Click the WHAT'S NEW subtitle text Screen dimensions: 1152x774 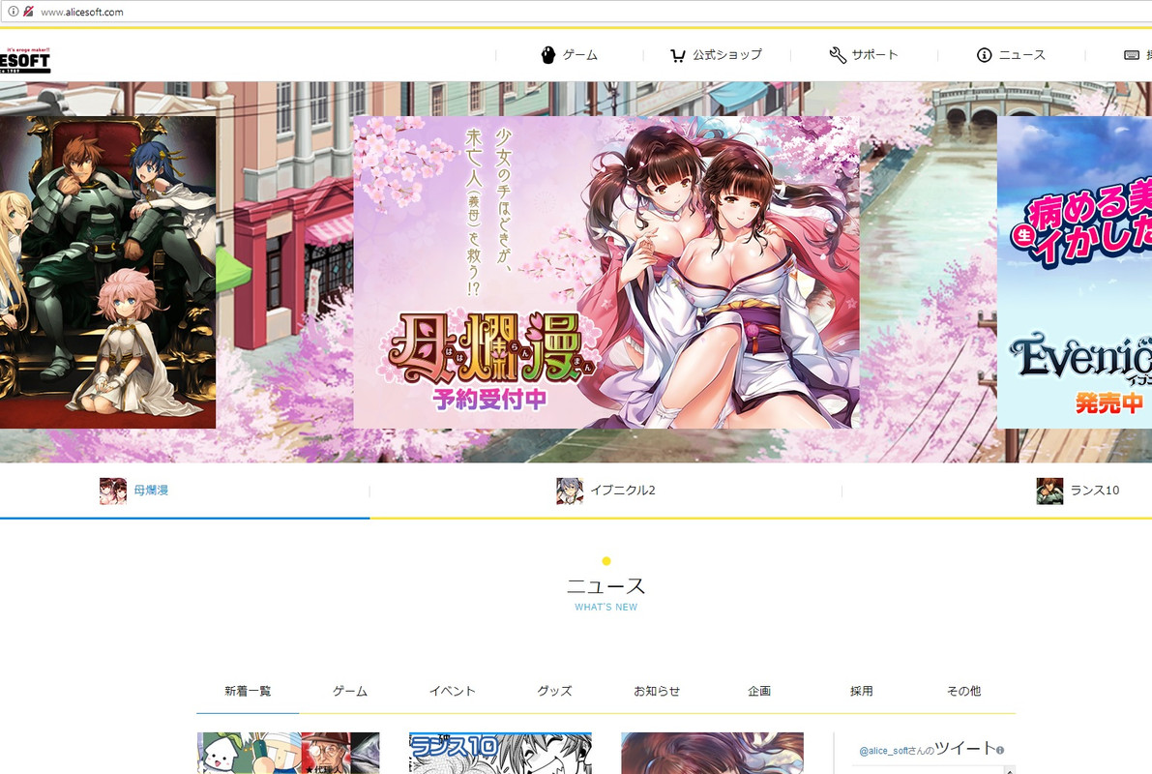(606, 608)
